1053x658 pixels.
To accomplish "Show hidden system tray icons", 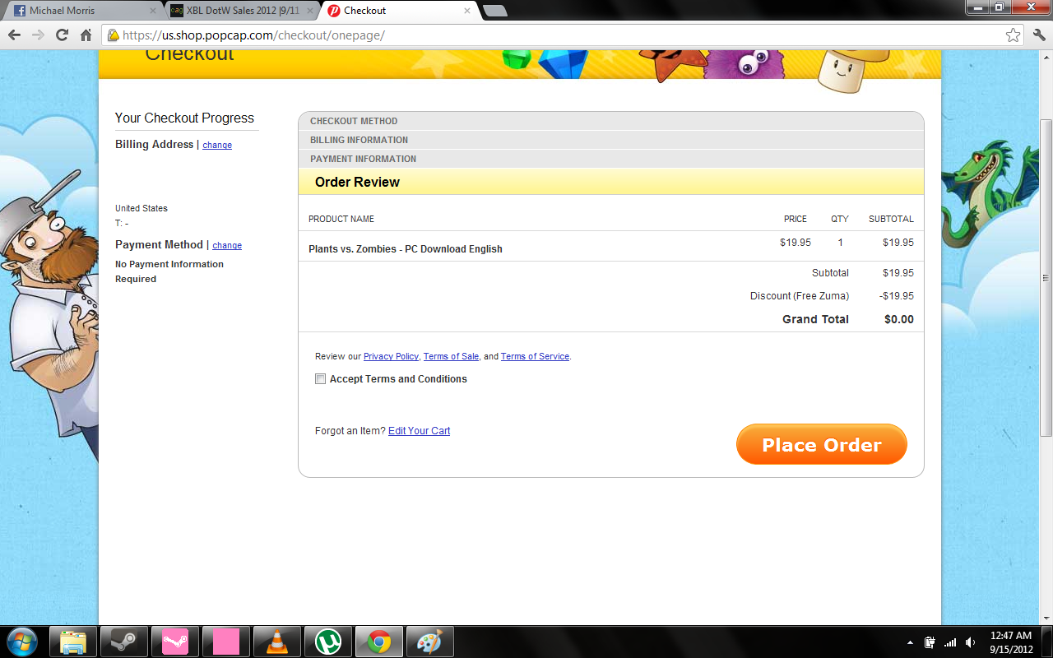I will point(910,642).
